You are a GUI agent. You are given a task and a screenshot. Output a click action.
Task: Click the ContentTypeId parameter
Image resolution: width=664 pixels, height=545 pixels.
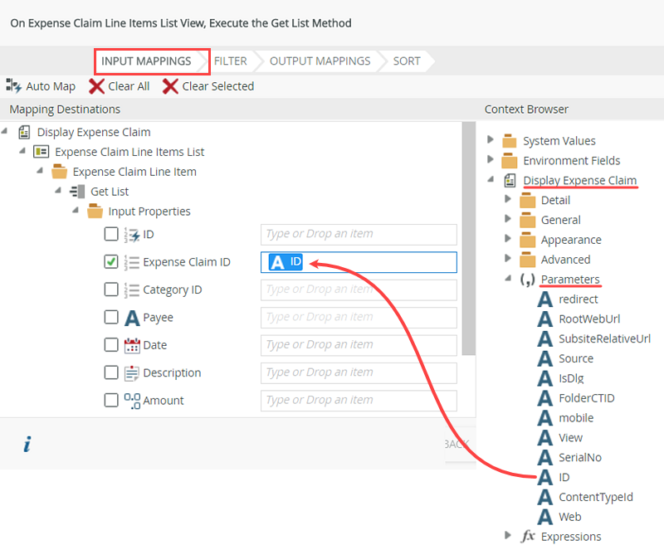(x=595, y=497)
